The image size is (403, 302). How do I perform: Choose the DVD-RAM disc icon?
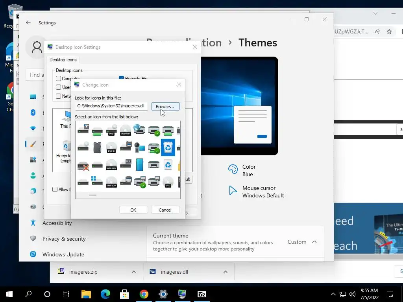click(111, 165)
